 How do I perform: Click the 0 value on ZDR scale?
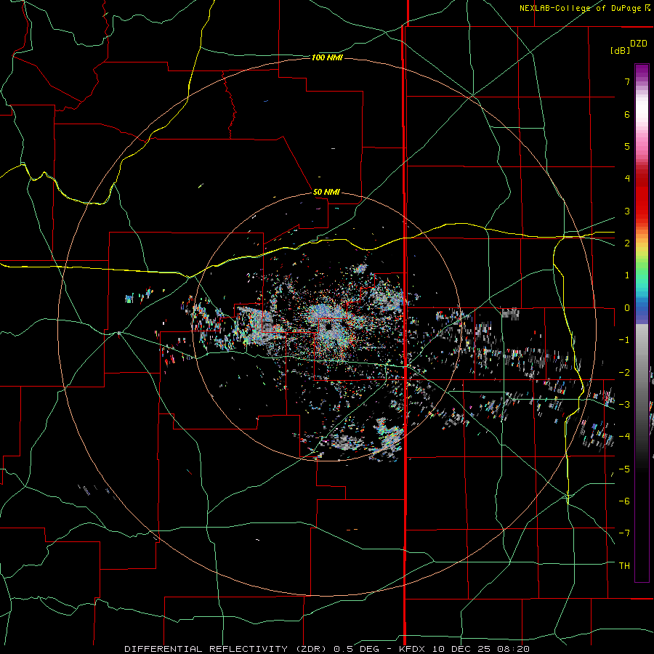[x=627, y=308]
